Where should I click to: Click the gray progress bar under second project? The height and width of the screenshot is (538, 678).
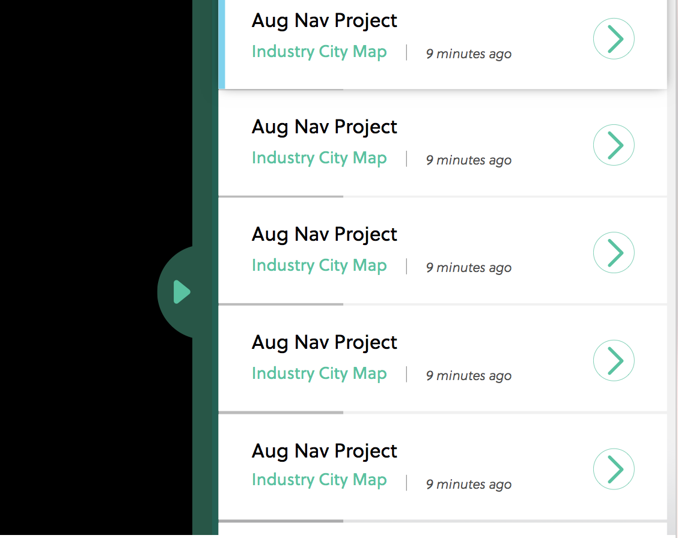pos(281,196)
